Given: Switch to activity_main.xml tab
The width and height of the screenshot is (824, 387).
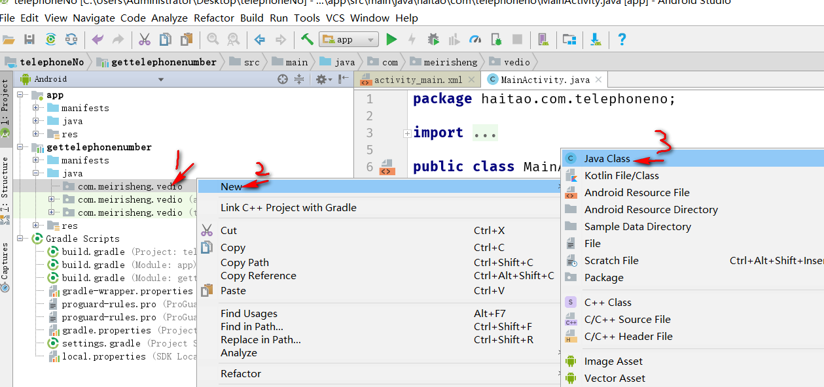Looking at the screenshot, I should tap(418, 80).
